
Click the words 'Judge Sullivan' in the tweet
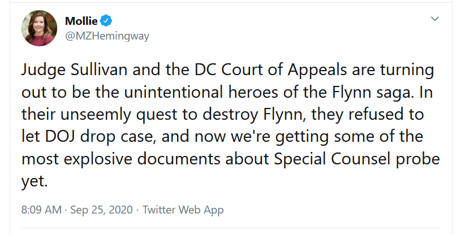(75, 70)
